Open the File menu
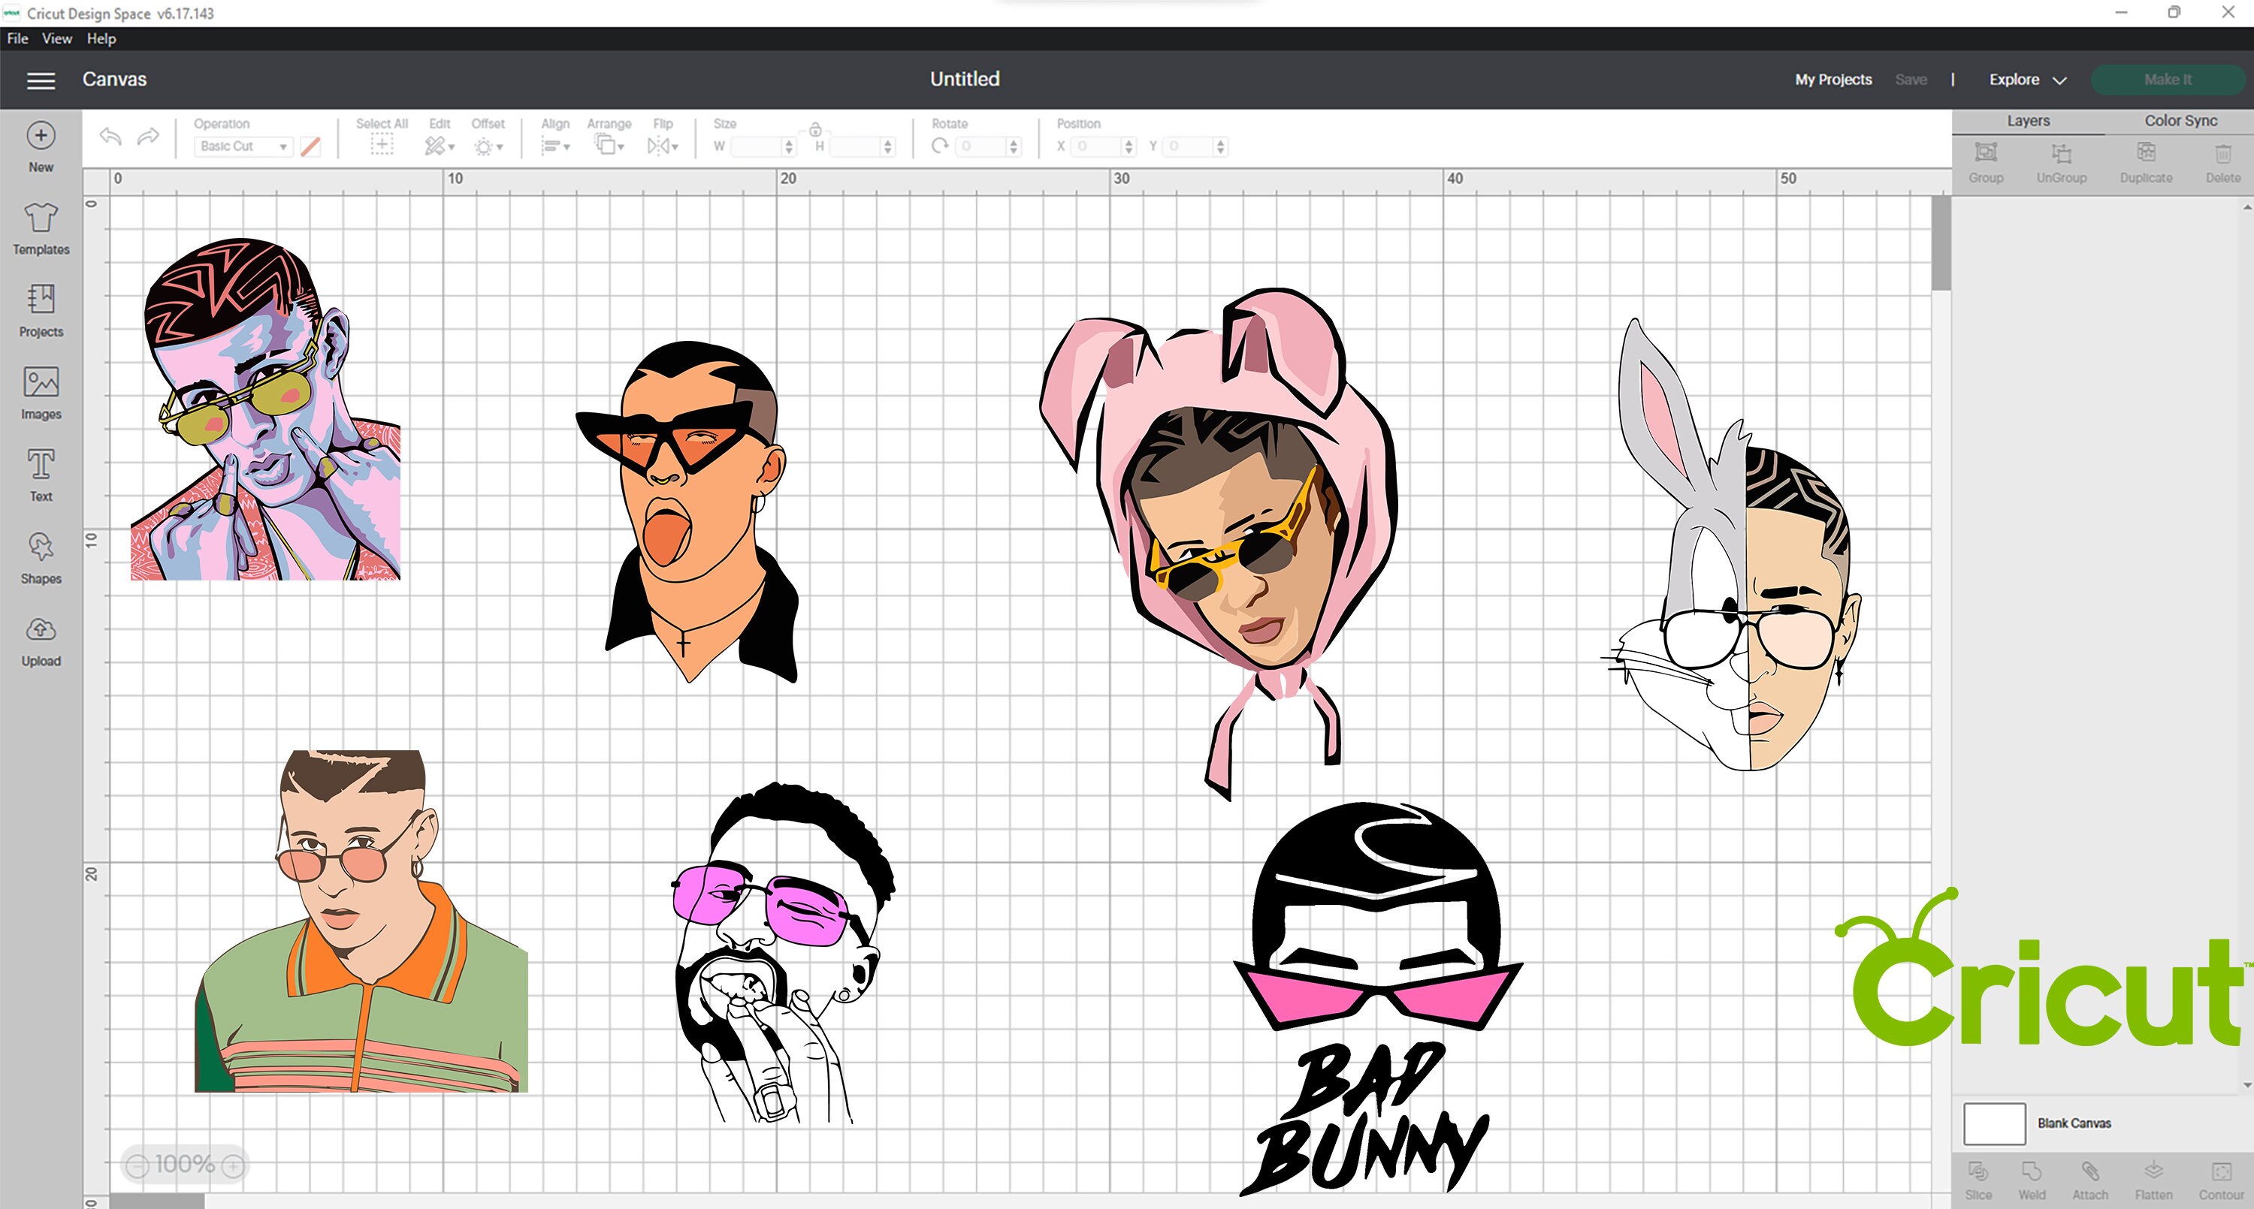2254x1209 pixels. pos(17,38)
